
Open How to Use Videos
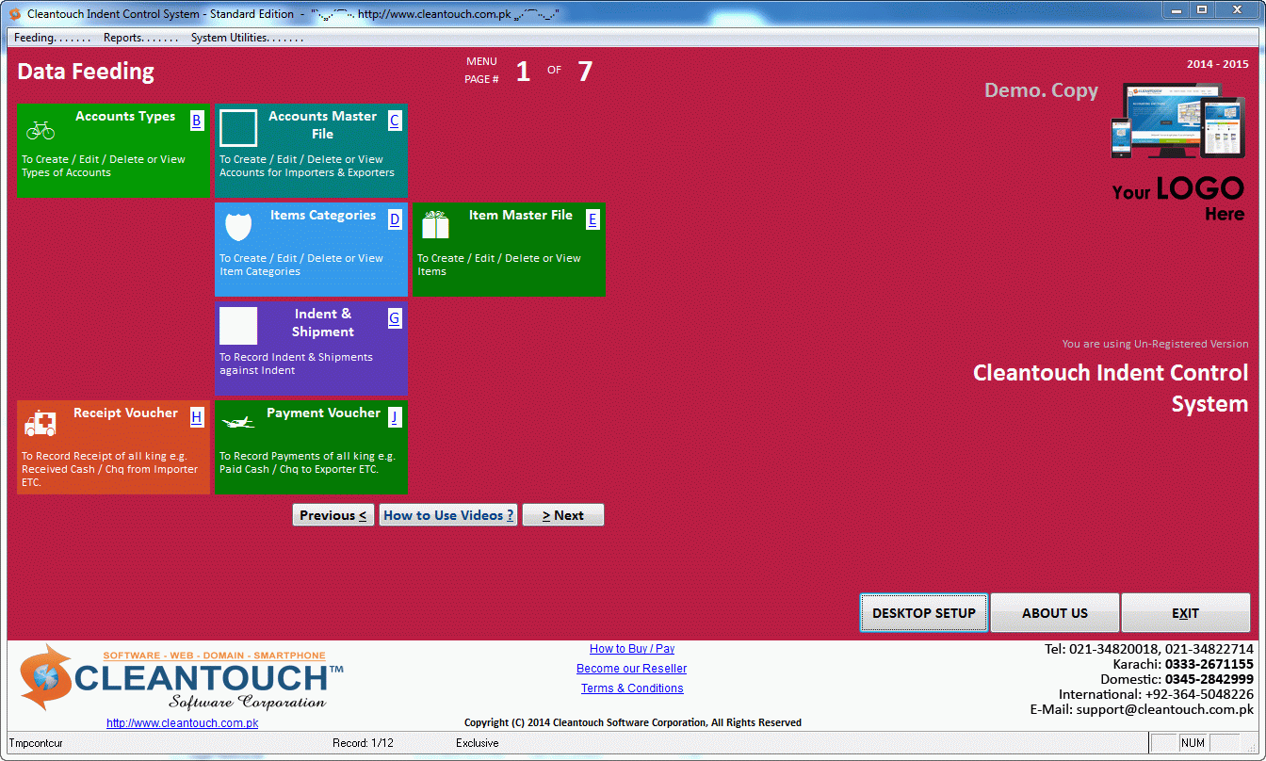[x=448, y=515]
